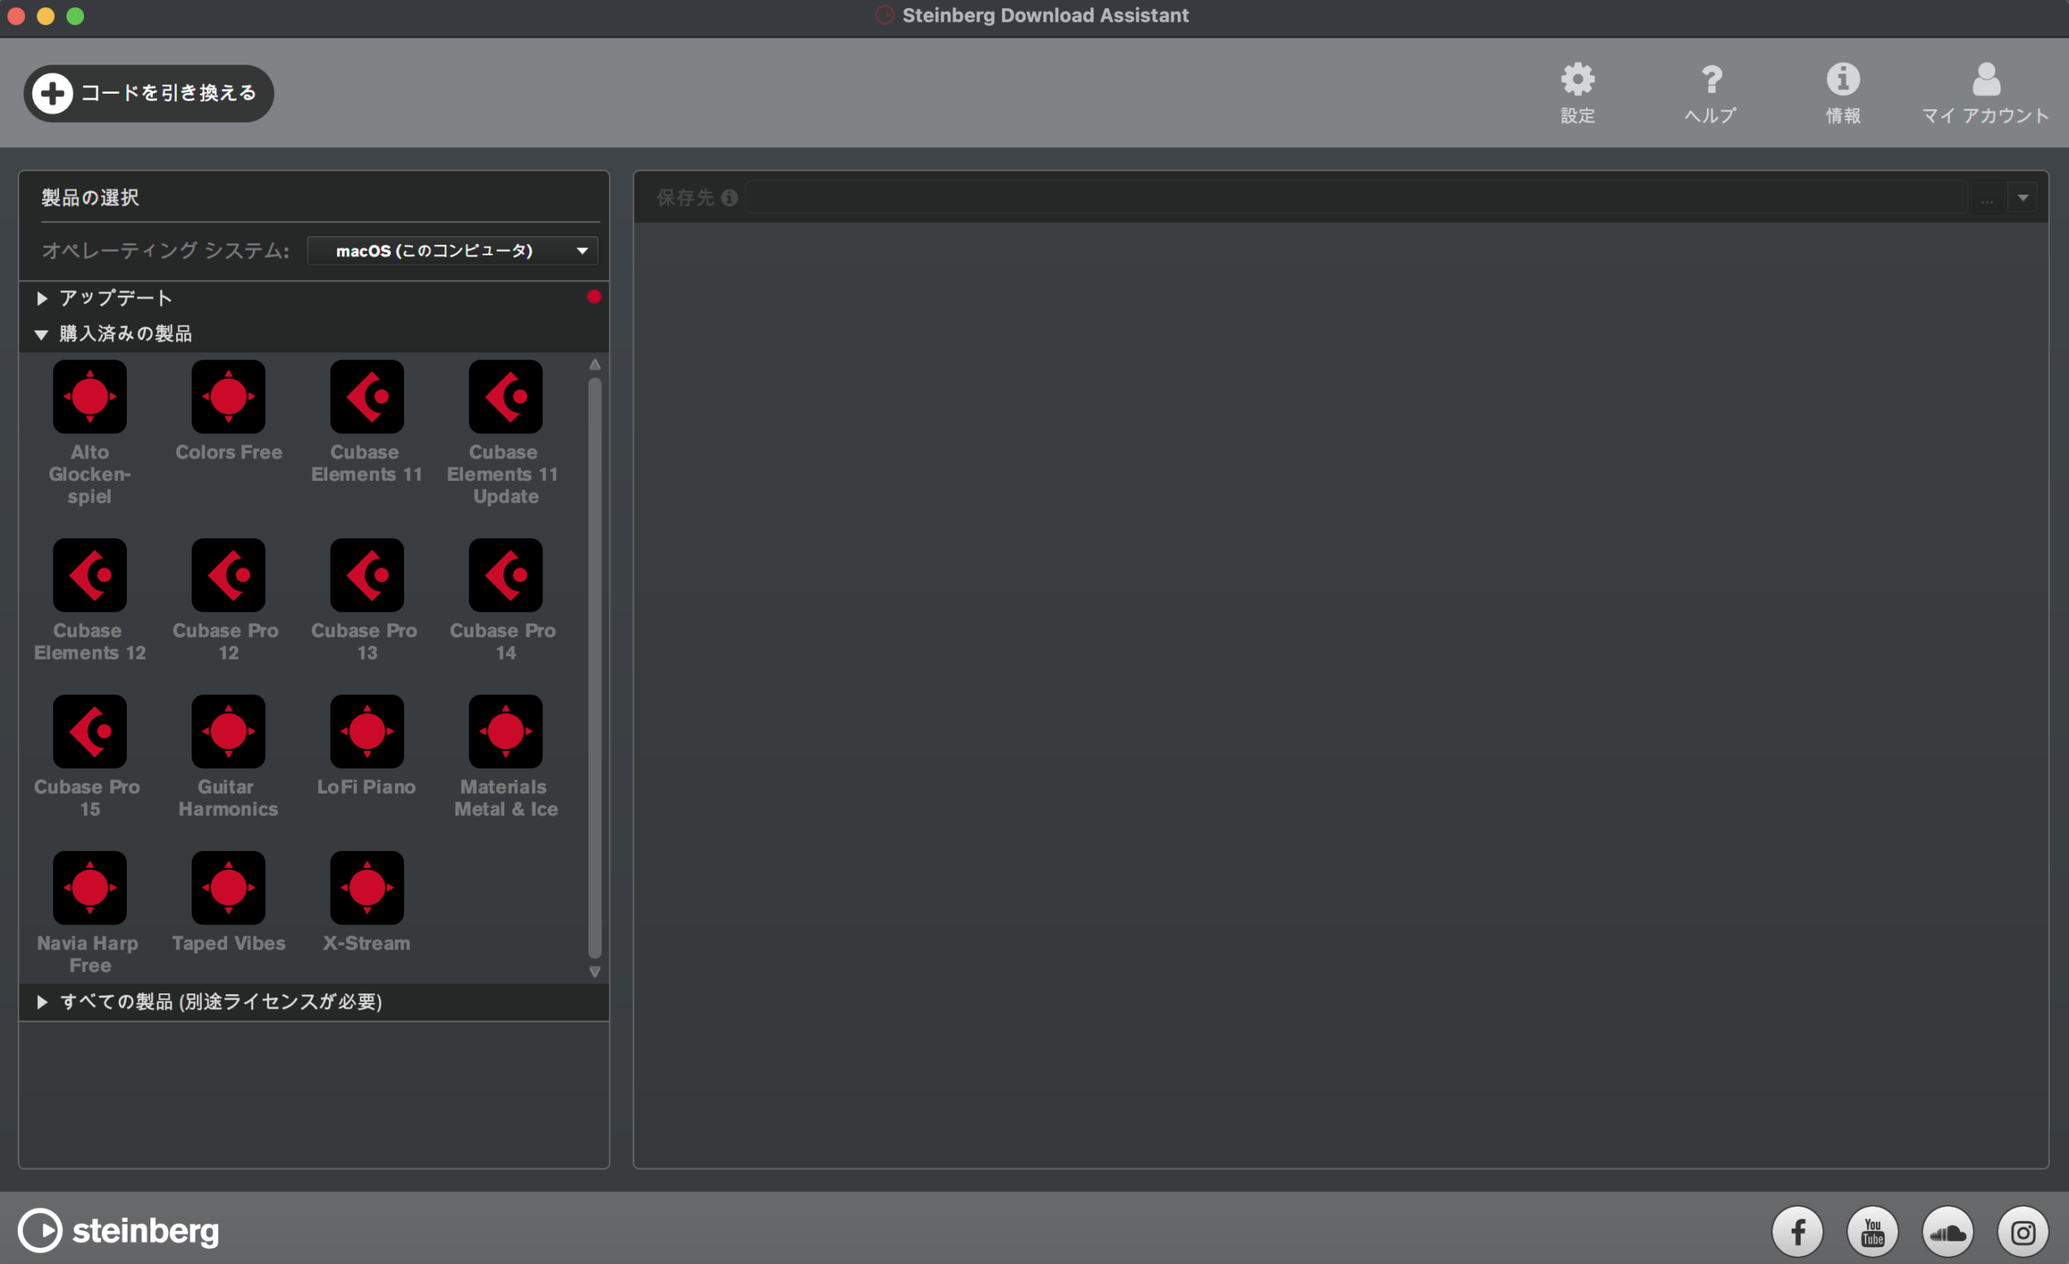The image size is (2069, 1264).
Task: Select the LoFi Piano product icon
Action: coord(367,731)
